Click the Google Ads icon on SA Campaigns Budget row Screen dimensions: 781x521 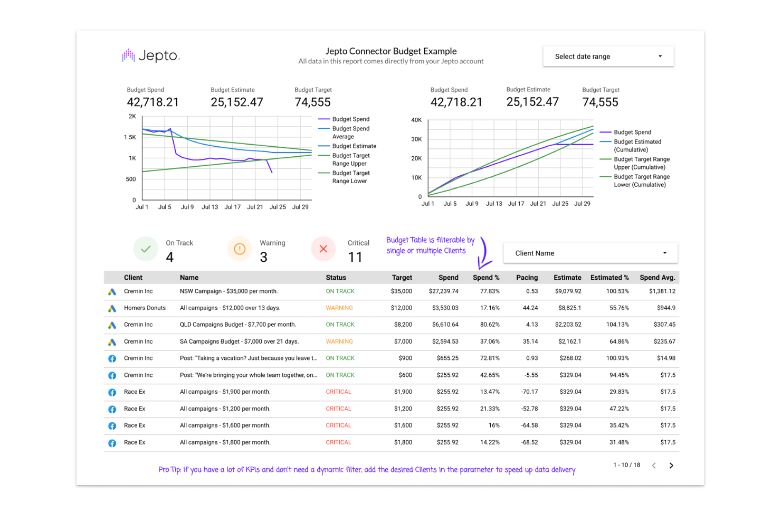pos(112,342)
